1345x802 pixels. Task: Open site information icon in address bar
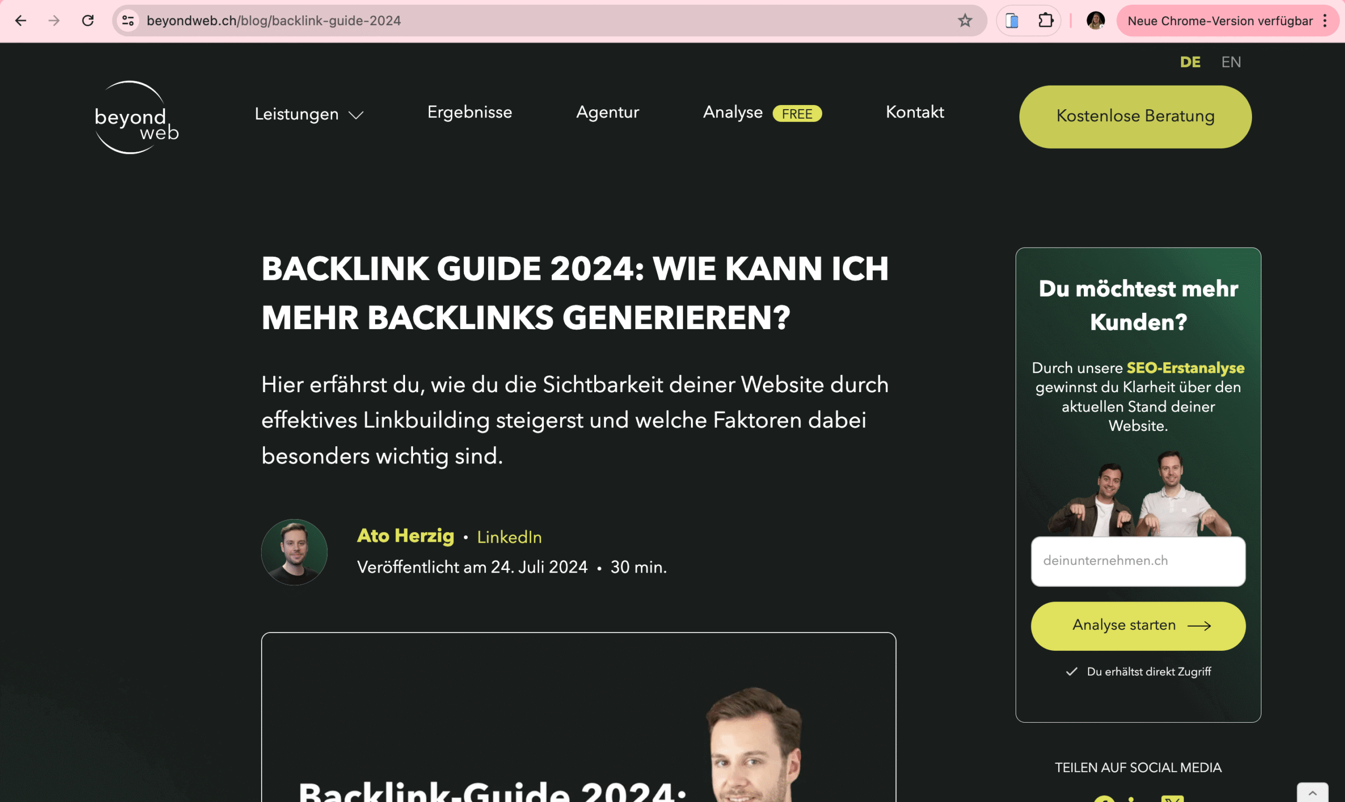128,20
